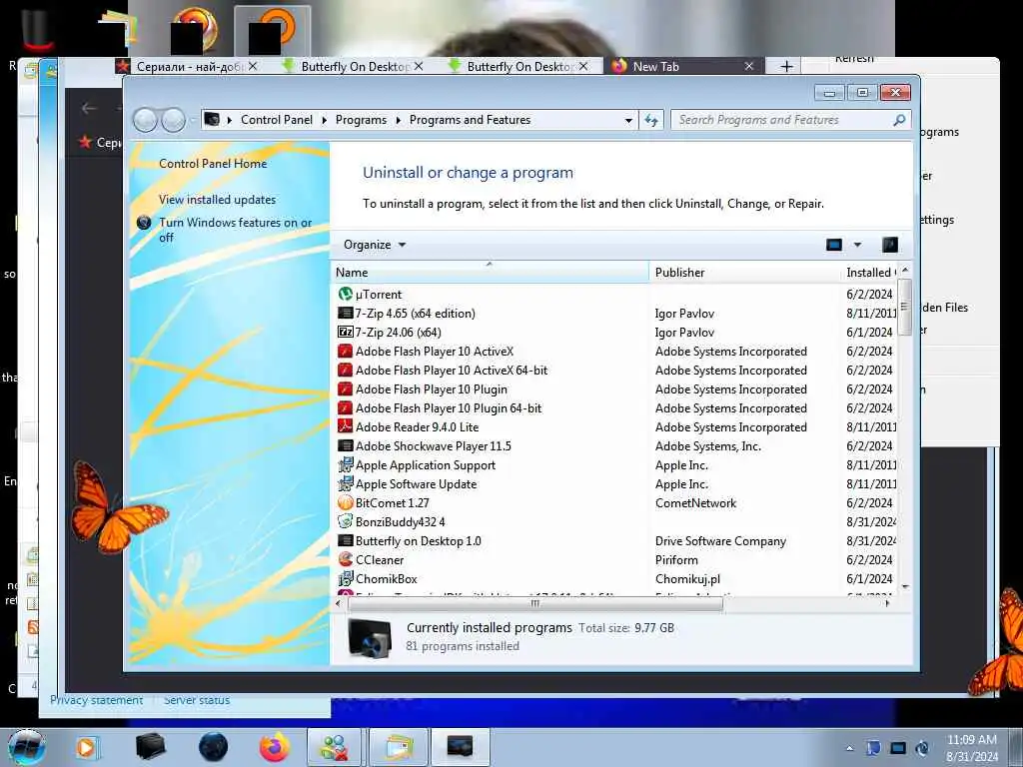The image size is (1023, 767).
Task: Open Control Panel Home link
Action: (213, 164)
